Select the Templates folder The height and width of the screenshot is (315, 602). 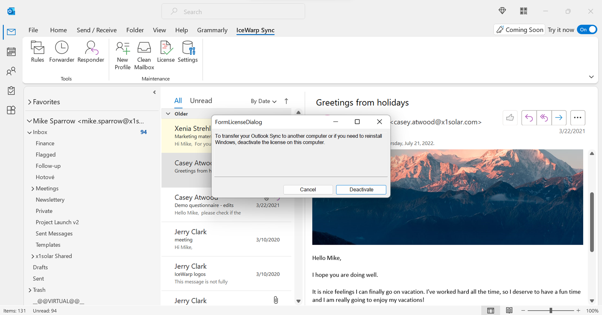pos(48,245)
